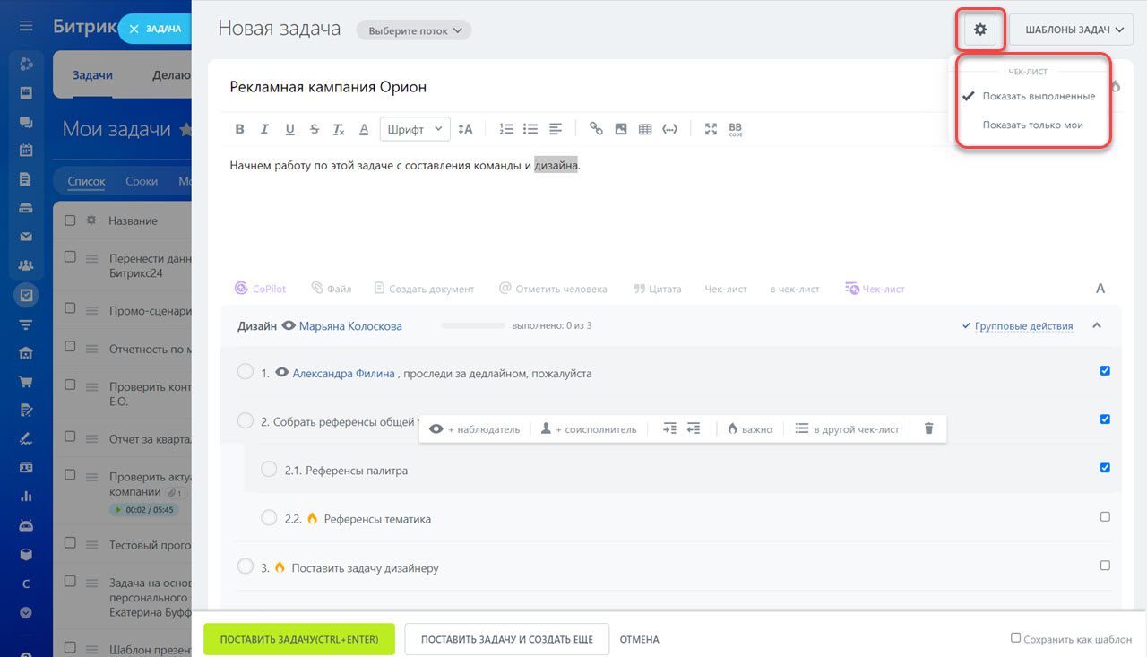Open the chat messages icon in the left sidebar

tap(26, 121)
